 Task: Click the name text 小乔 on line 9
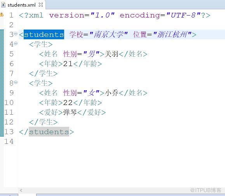point(112,93)
